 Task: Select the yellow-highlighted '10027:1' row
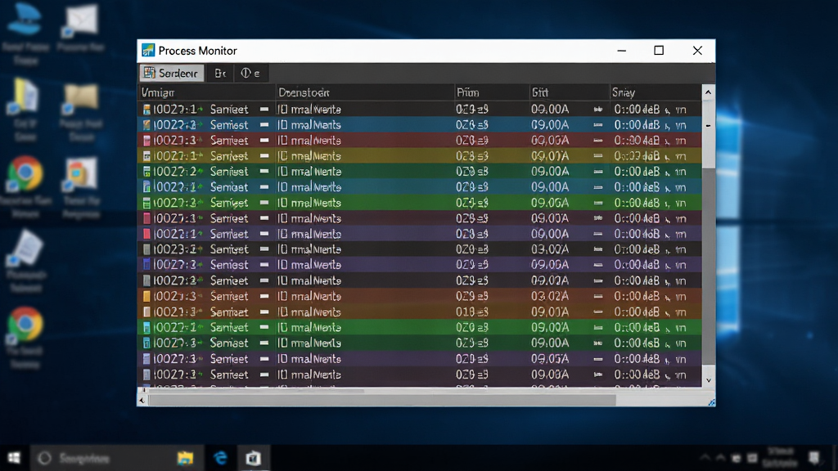click(420, 156)
